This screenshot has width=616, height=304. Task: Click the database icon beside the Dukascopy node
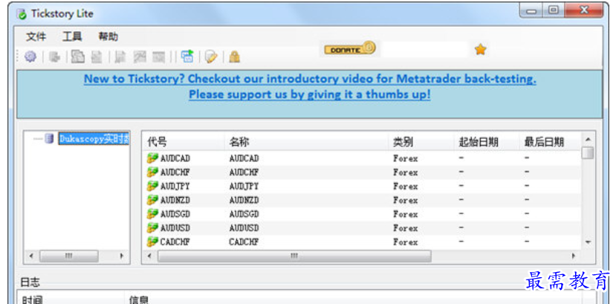[49, 139]
